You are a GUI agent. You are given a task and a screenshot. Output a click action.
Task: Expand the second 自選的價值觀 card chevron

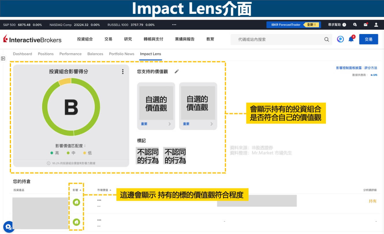212,124
